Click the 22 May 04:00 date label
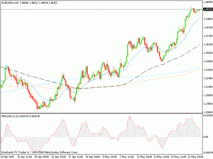 click(196, 157)
